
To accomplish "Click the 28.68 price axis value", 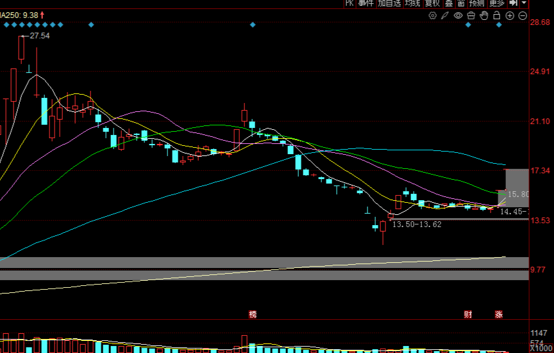I will coord(541,22).
